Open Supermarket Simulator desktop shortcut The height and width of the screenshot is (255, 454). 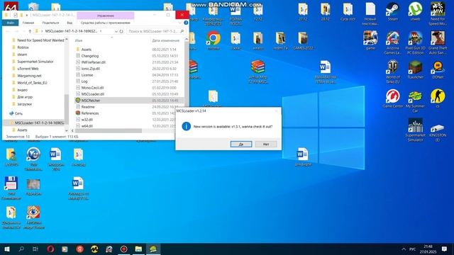point(415,130)
